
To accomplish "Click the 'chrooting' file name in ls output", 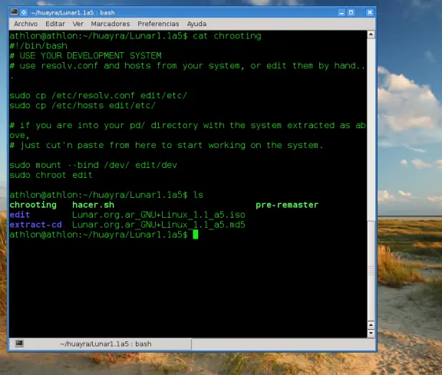I will (33, 205).
